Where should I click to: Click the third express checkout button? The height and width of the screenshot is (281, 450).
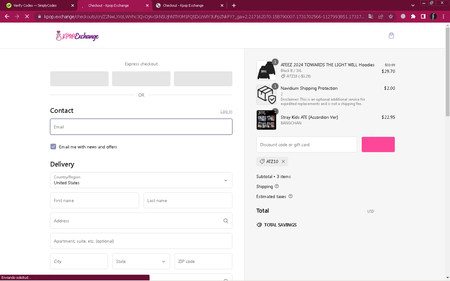(203, 79)
